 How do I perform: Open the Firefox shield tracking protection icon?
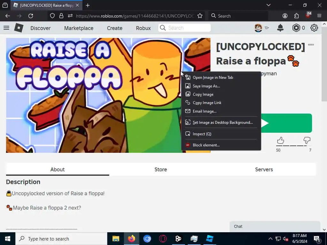(52, 16)
